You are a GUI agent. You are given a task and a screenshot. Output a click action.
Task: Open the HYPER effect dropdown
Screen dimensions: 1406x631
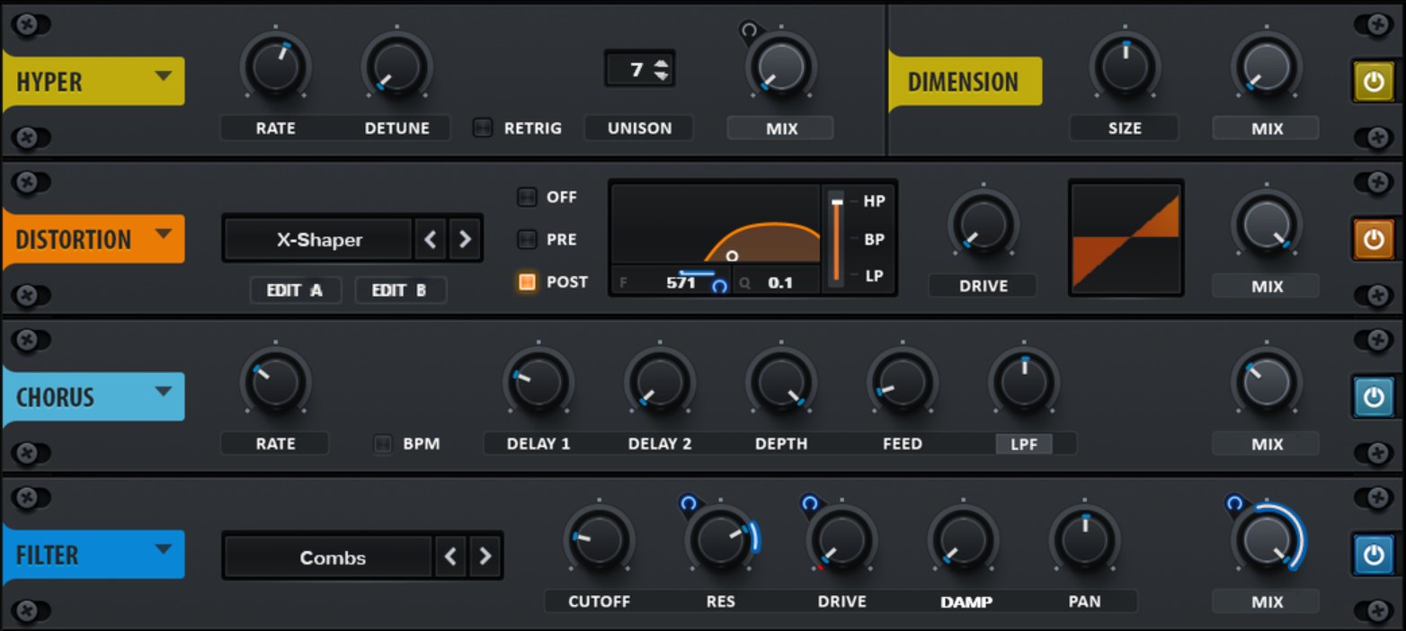pyautogui.click(x=163, y=76)
